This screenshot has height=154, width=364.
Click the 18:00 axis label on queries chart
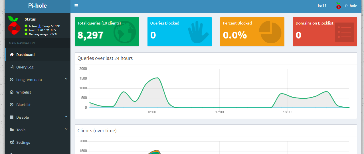287,112
